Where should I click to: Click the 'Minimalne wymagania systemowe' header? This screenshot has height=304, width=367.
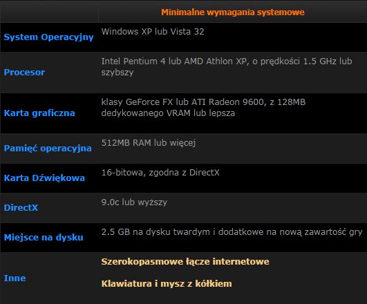coord(233,12)
